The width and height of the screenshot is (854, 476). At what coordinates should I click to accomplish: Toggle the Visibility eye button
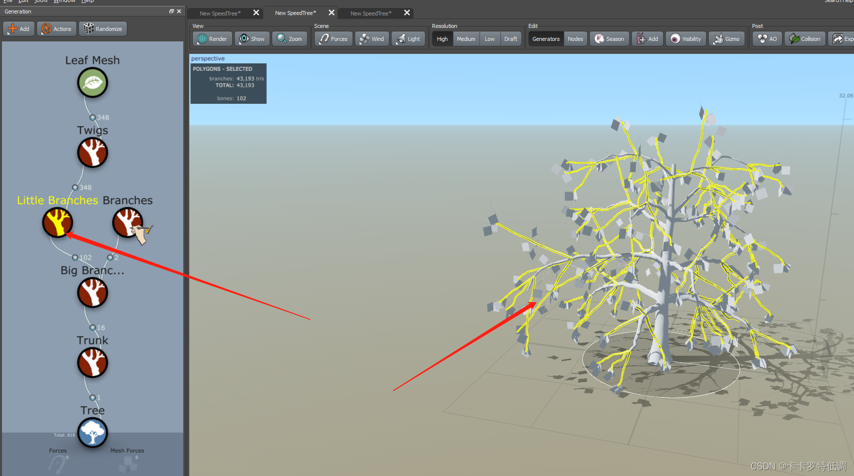pyautogui.click(x=686, y=39)
